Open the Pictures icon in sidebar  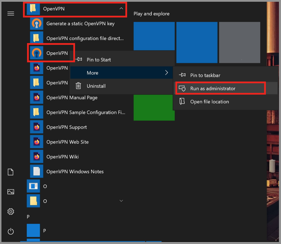pos(11,192)
